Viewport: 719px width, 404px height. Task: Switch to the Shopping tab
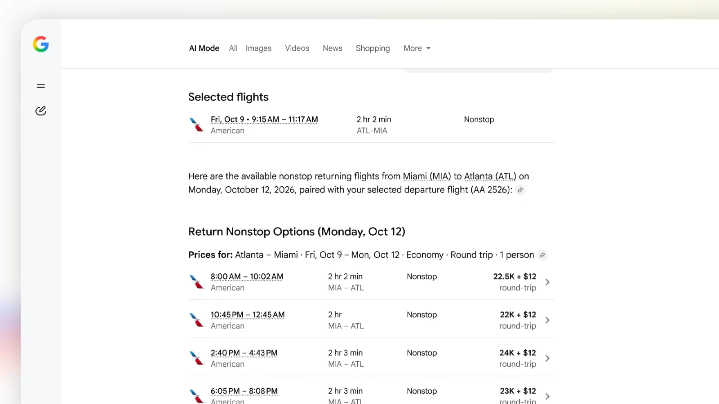373,48
